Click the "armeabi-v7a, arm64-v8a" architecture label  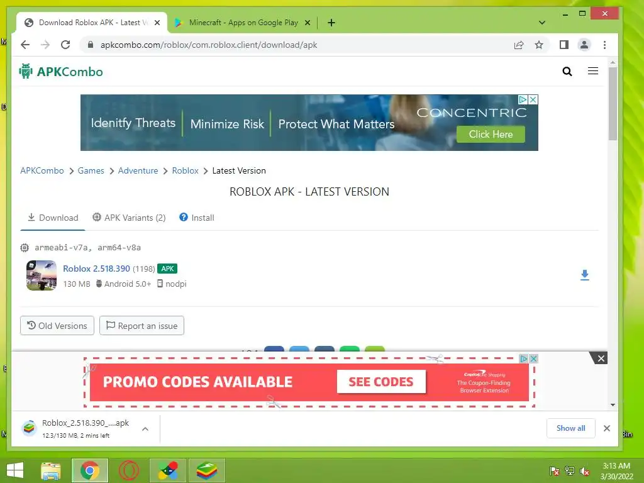[87, 248]
